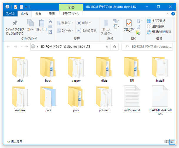Screen dimensions: 179x148
Task: Open recent locations dropdown near nav arrows
Action: (22, 47)
